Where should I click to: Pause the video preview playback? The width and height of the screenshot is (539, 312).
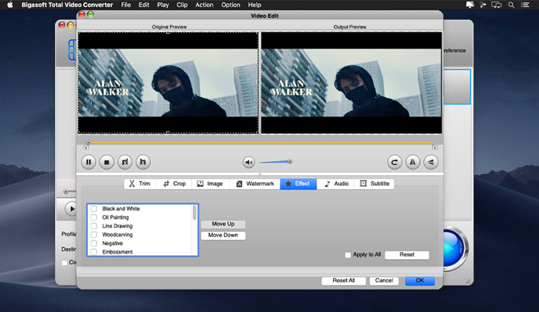point(88,162)
